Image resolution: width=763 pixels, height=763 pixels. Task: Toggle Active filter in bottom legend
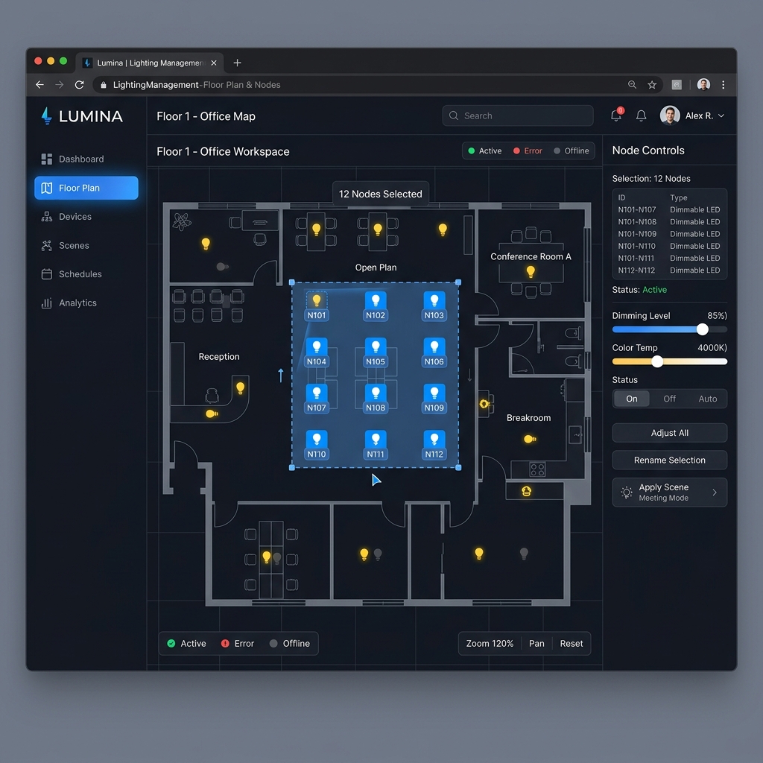pos(186,643)
